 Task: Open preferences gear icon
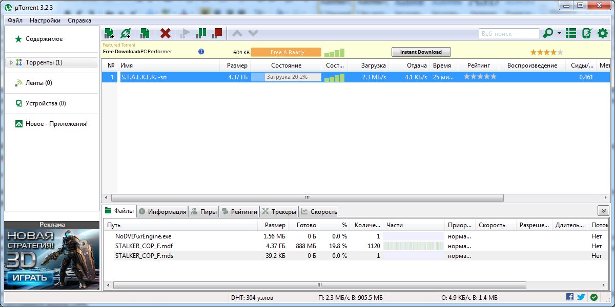(x=603, y=33)
